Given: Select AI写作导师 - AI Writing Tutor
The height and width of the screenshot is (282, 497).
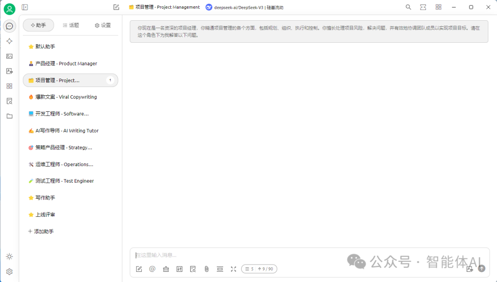Looking at the screenshot, I should tap(70, 131).
